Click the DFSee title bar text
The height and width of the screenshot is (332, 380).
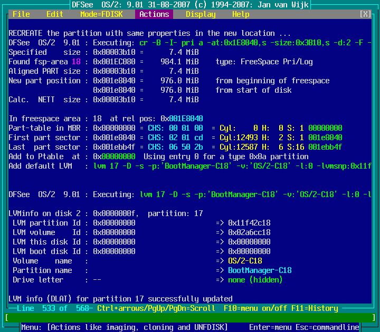[x=190, y=5]
